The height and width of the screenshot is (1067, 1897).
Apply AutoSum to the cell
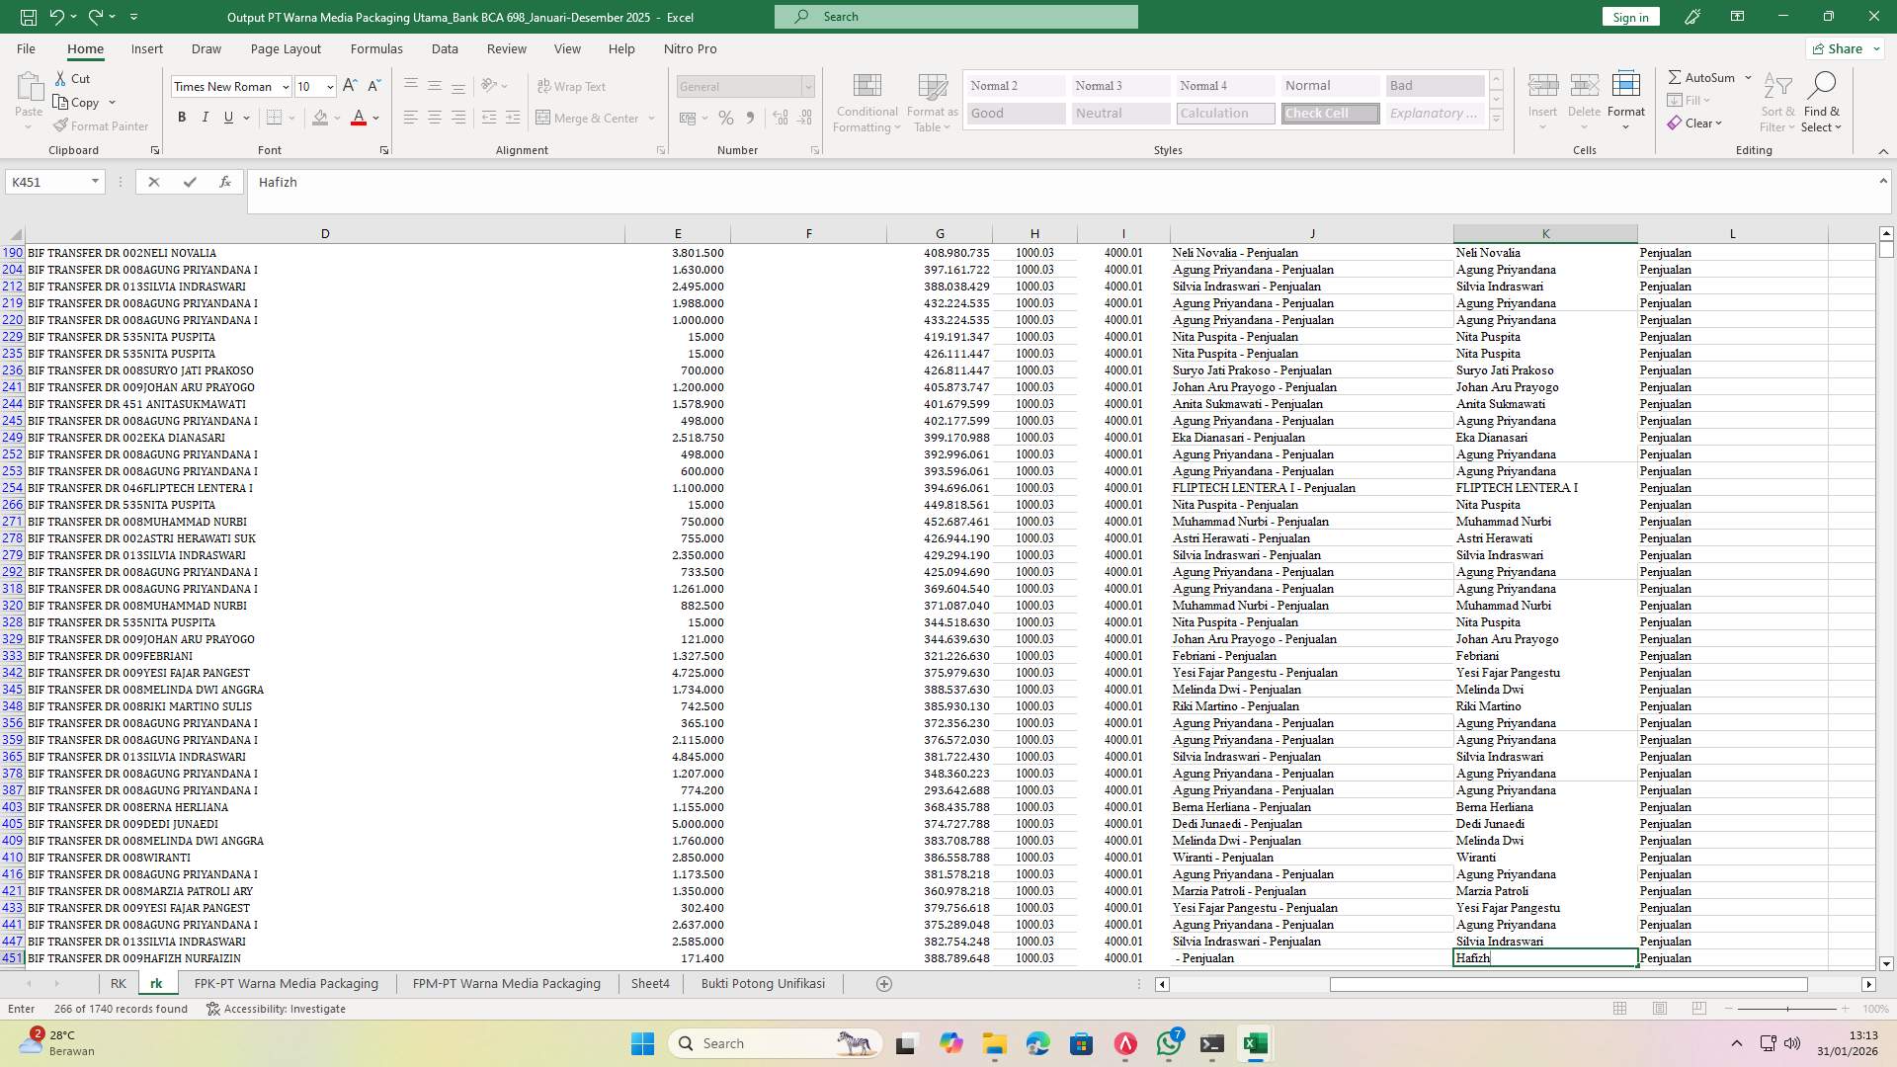[x=1704, y=77]
